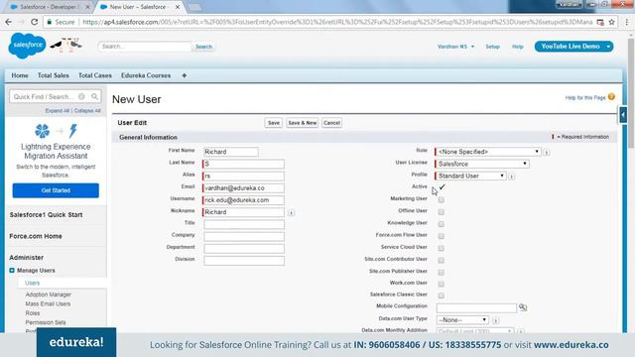Uncheck the Active checkbox
The image size is (635, 357).
pos(442,187)
